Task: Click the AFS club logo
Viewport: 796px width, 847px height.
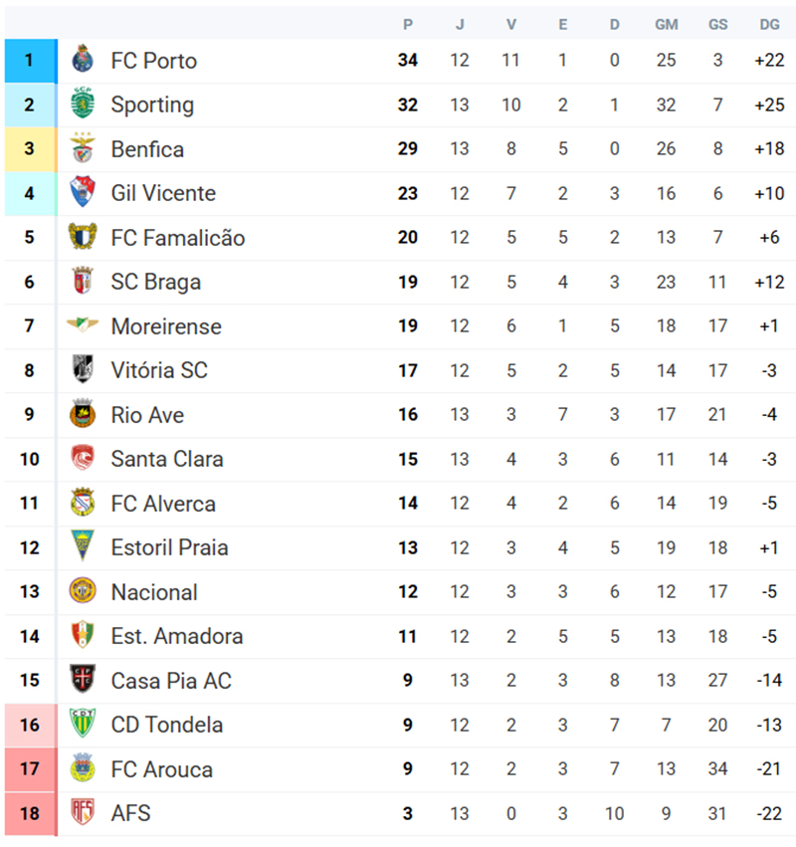Action: [x=83, y=813]
